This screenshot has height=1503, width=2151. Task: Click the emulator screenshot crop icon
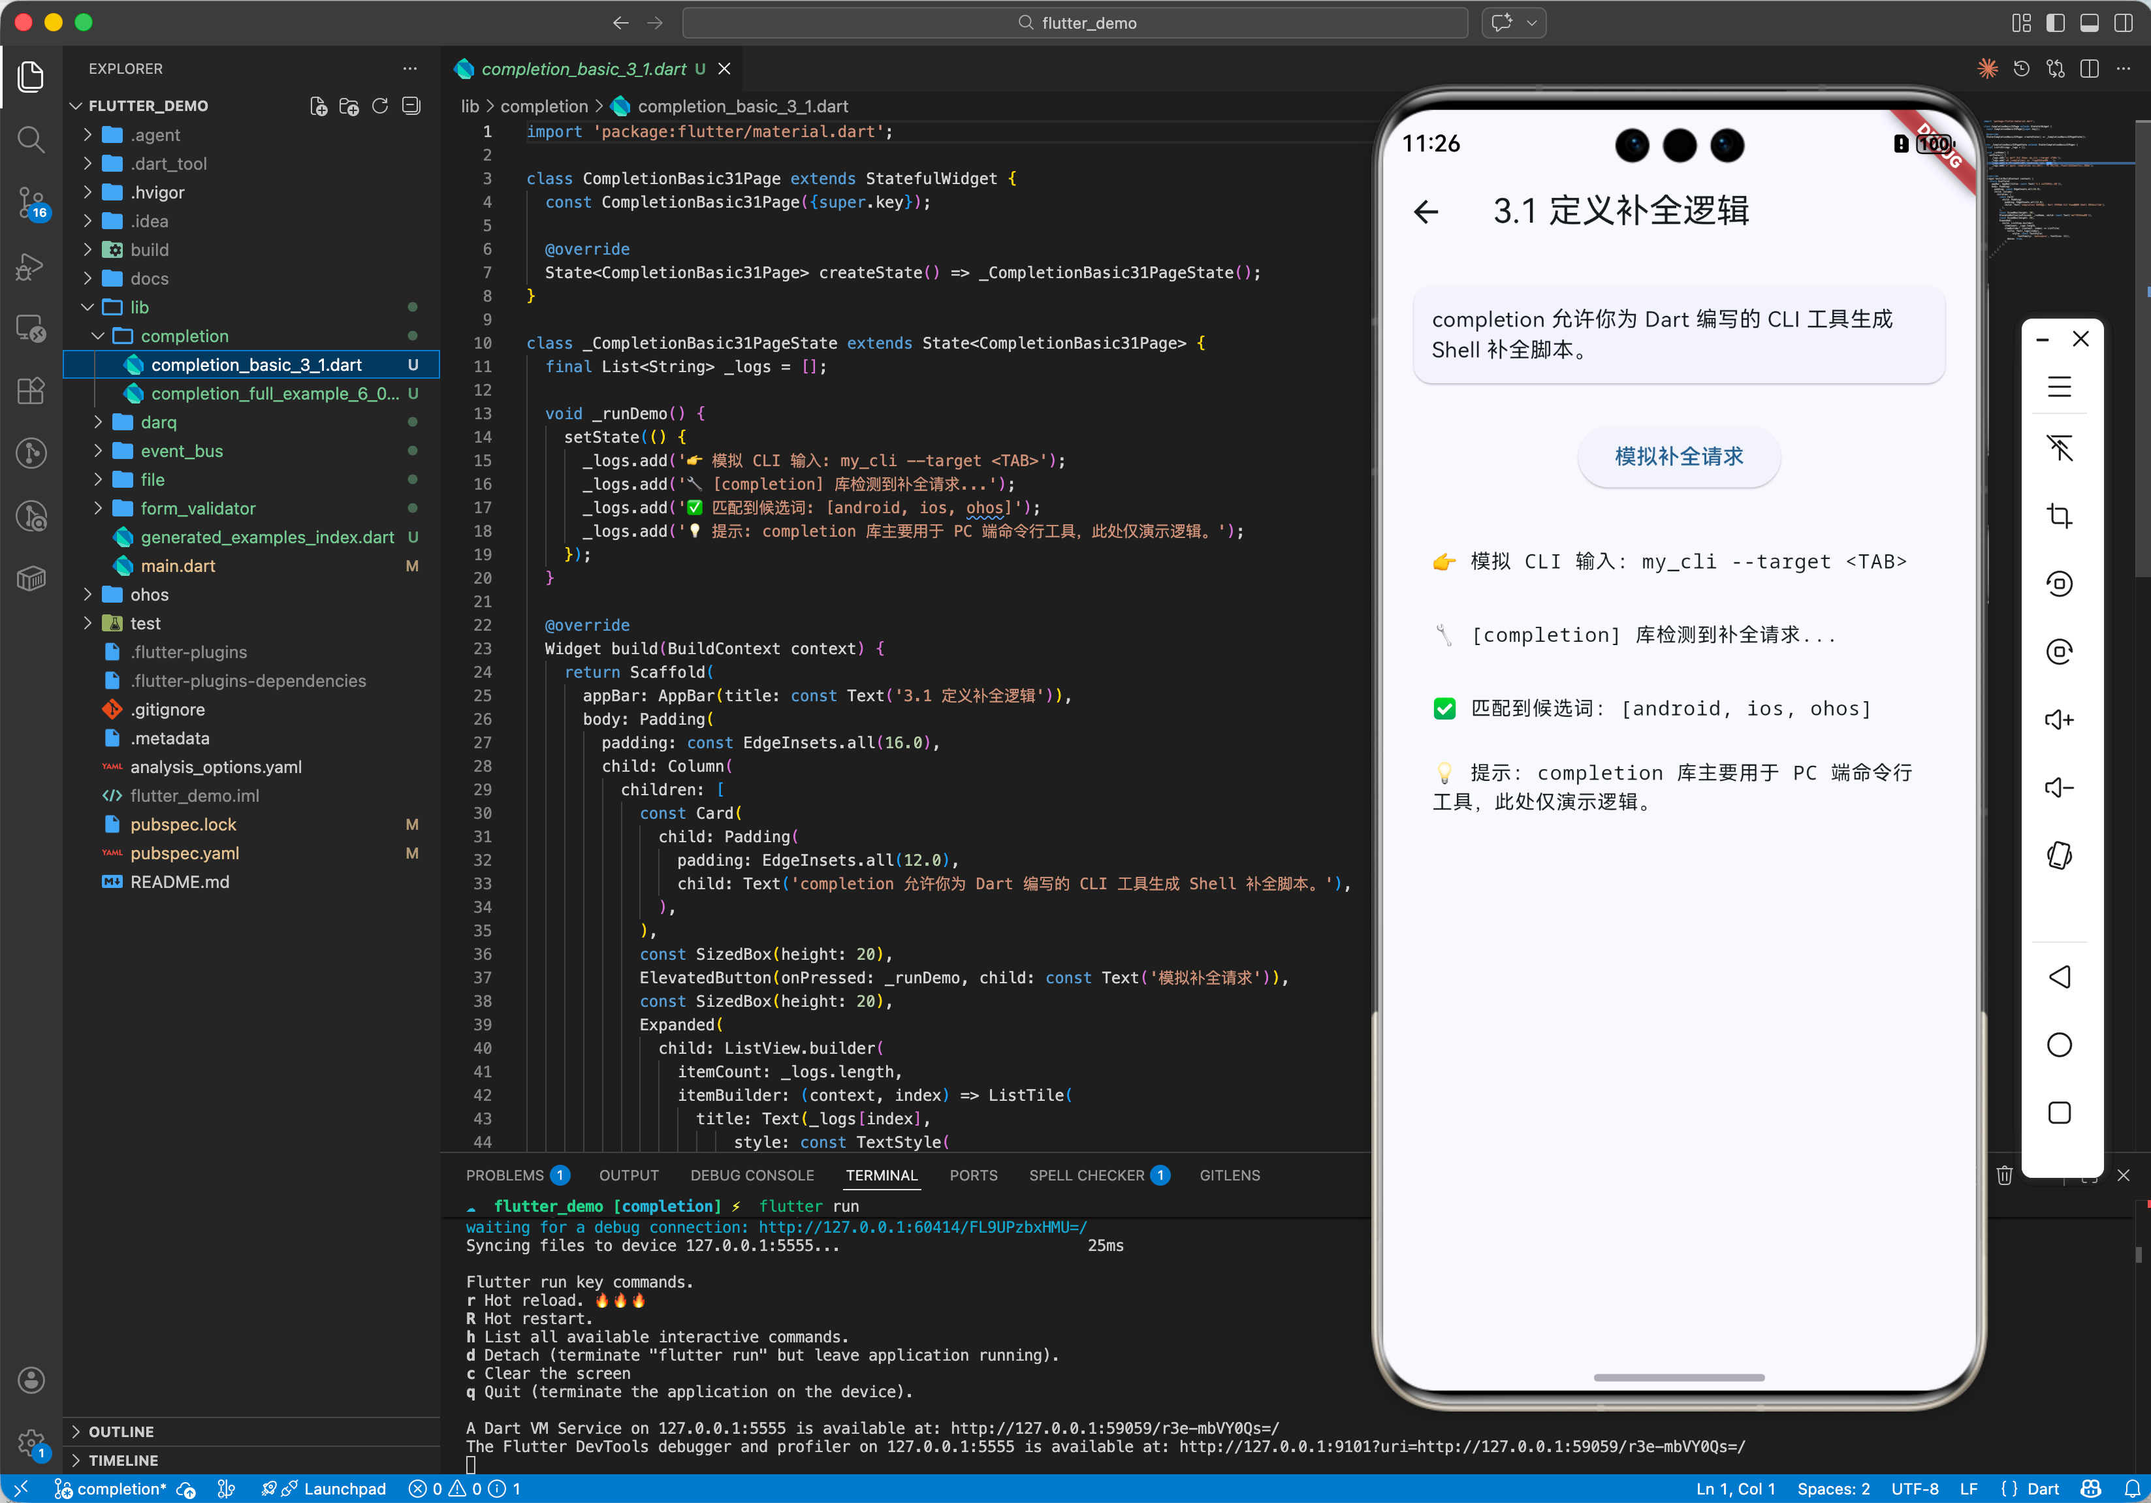click(2058, 515)
